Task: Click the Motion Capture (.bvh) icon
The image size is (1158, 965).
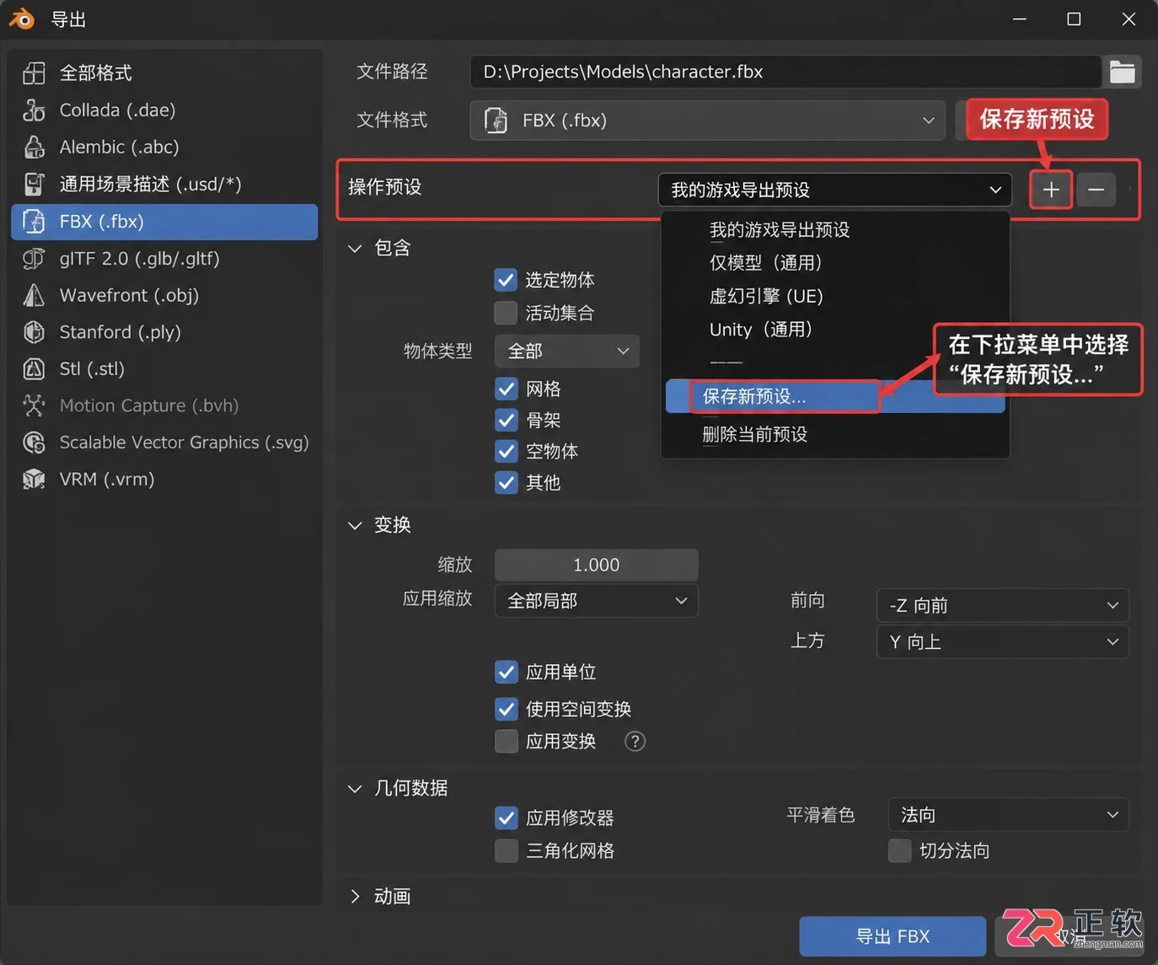Action: pyautogui.click(x=34, y=405)
